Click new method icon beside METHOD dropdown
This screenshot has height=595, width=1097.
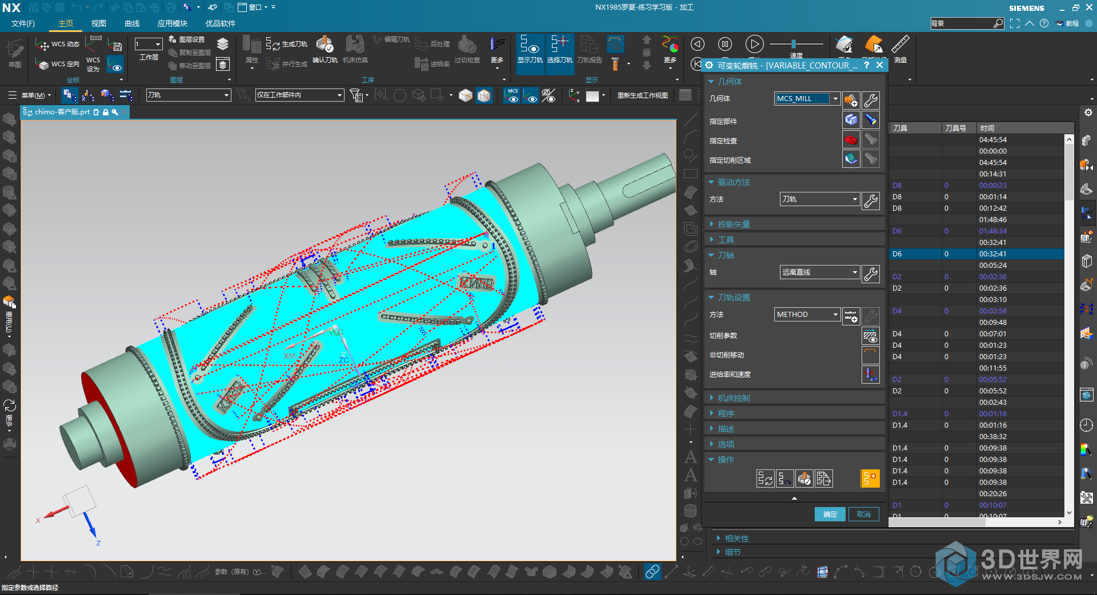(851, 316)
